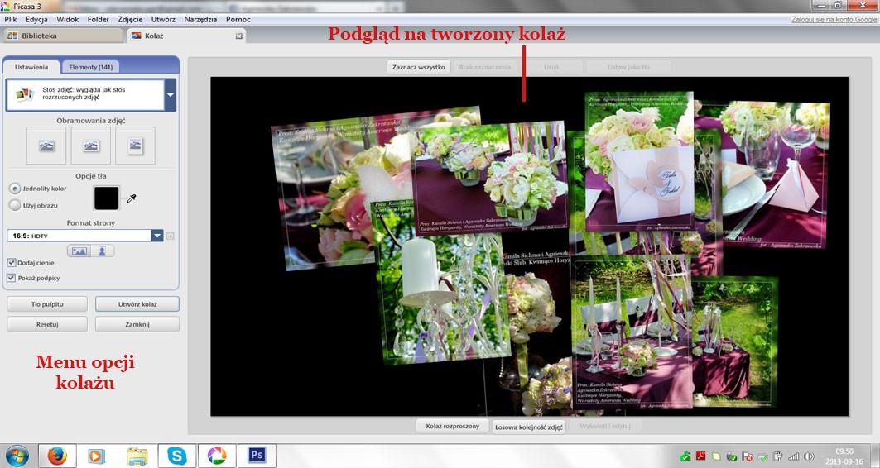880x468 pixels.
Task: Open the Widok menu
Action: point(67,19)
